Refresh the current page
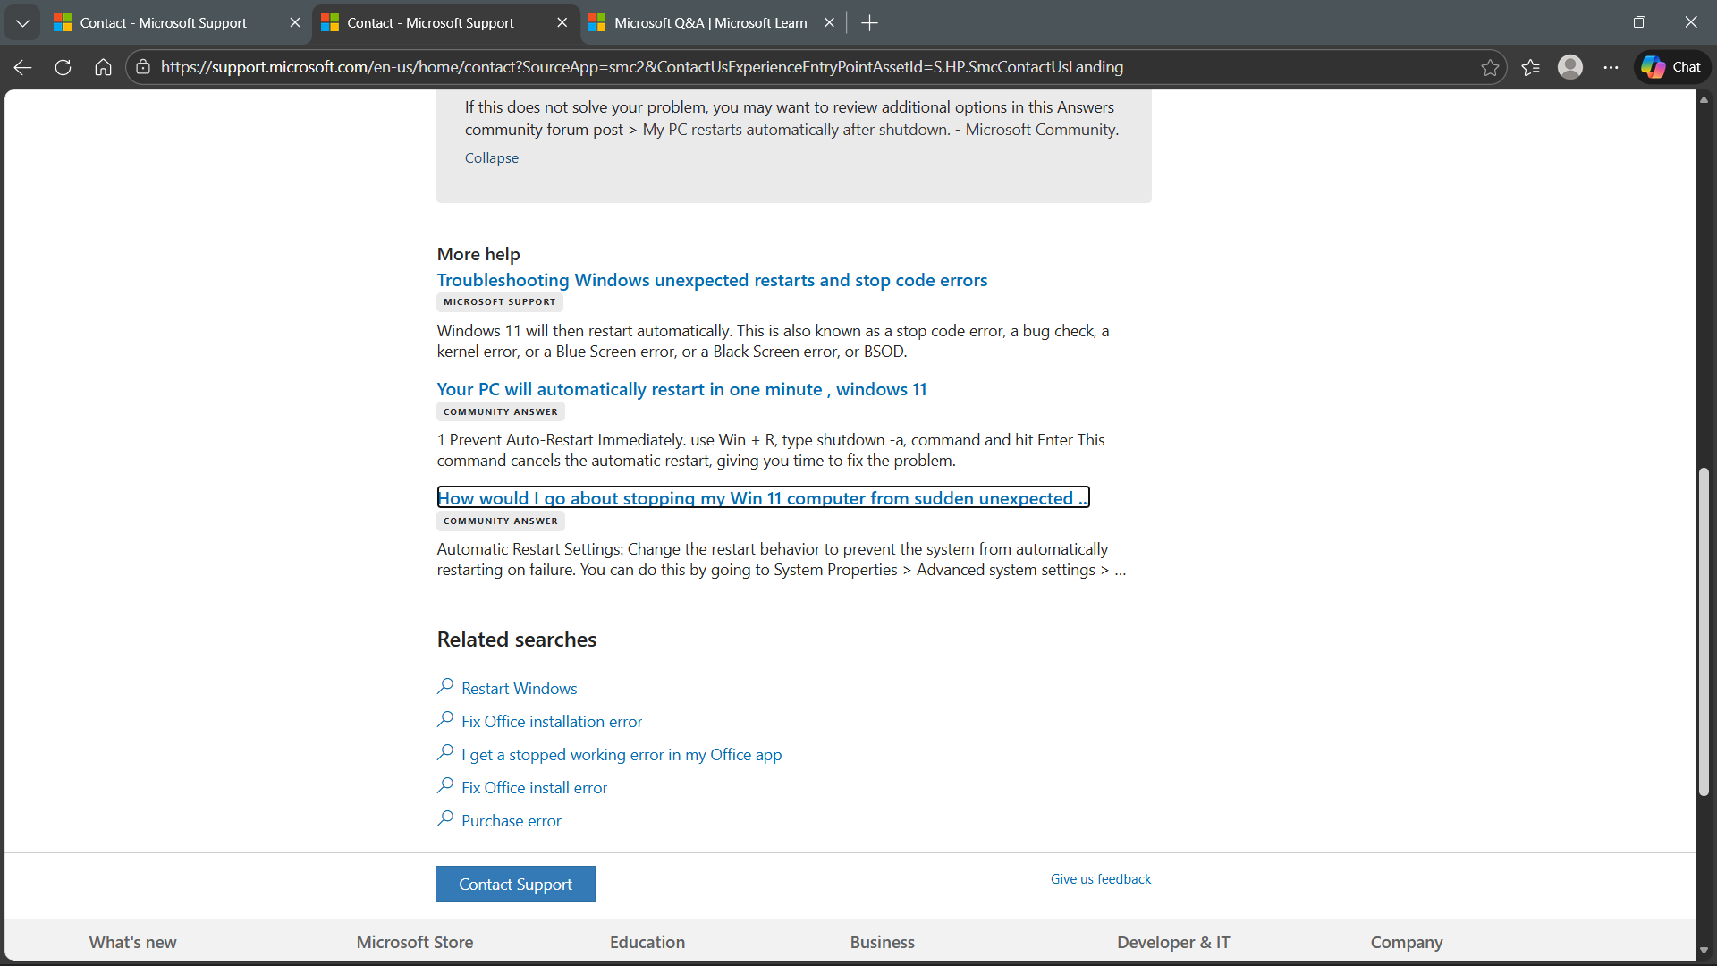This screenshot has width=1717, height=966. pyautogui.click(x=63, y=67)
